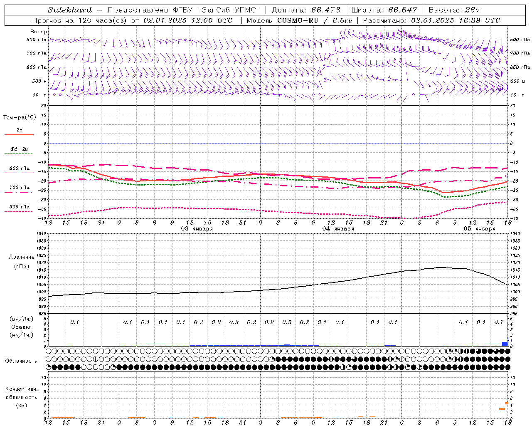Click the forecast line 'Прогноз на 120 часа(ов)'

pos(80,20)
